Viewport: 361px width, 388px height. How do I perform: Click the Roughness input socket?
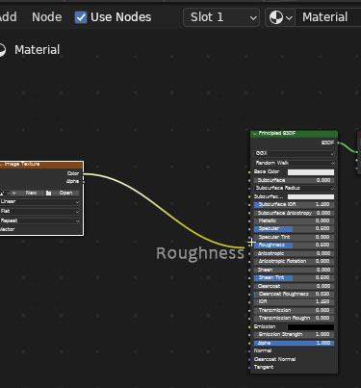pos(249,246)
